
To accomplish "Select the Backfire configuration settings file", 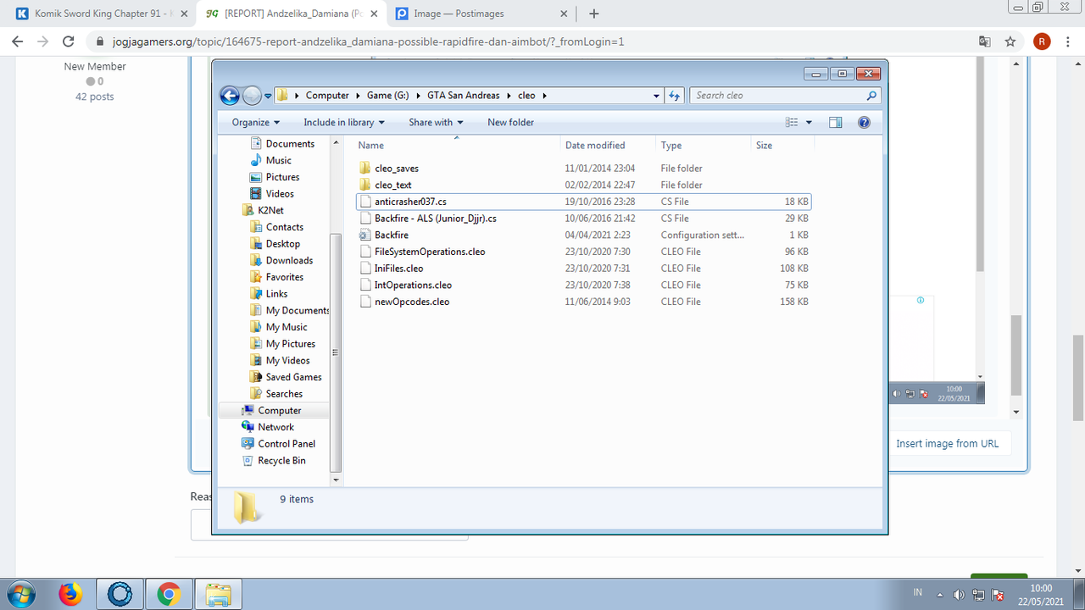I will point(583,235).
